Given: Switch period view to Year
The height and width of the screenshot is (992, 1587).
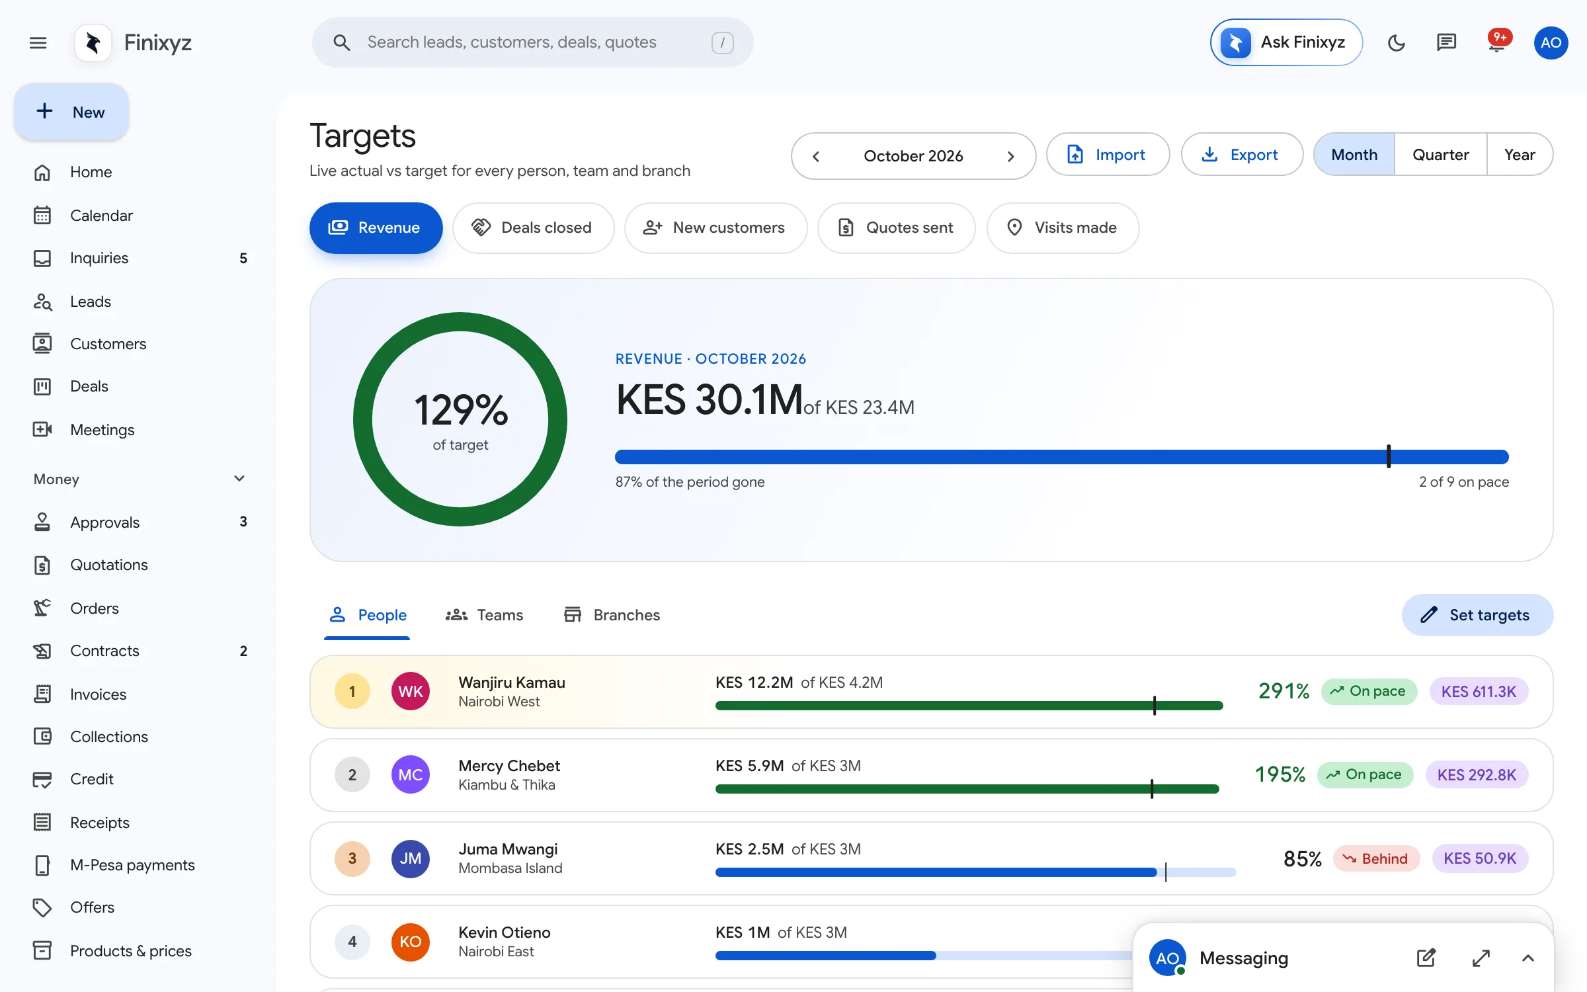Looking at the screenshot, I should (x=1520, y=155).
